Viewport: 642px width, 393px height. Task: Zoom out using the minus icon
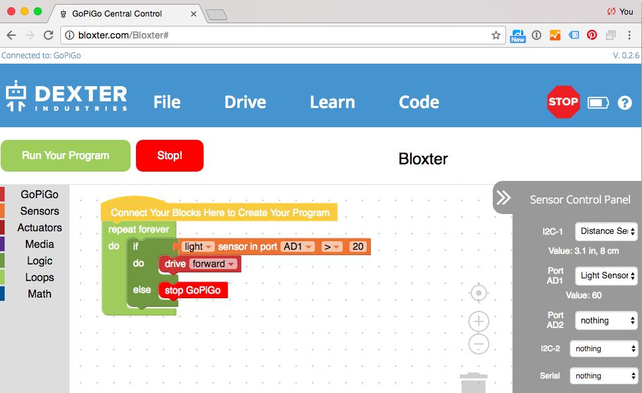coord(479,344)
